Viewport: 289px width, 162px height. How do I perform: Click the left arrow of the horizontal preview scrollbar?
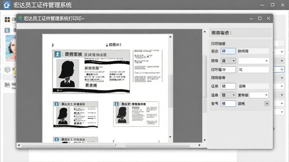pos(19,145)
